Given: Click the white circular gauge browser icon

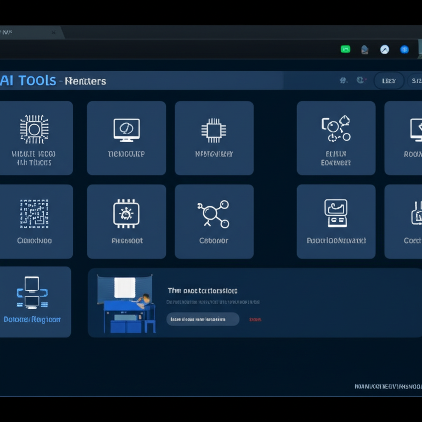Looking at the screenshot, I should pyautogui.click(x=384, y=49).
